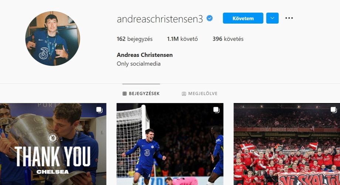
Task: Click the Andreas Christensen display name
Action: click(144, 55)
